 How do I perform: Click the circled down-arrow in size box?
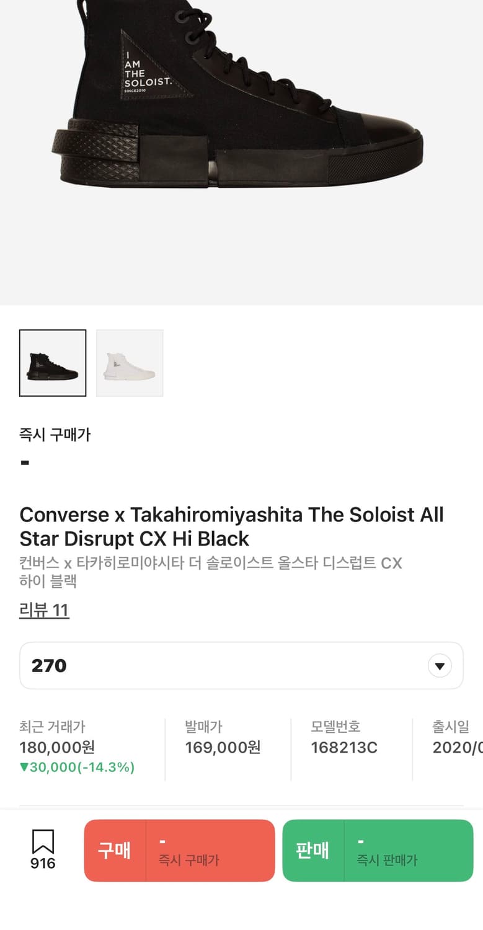tap(440, 666)
